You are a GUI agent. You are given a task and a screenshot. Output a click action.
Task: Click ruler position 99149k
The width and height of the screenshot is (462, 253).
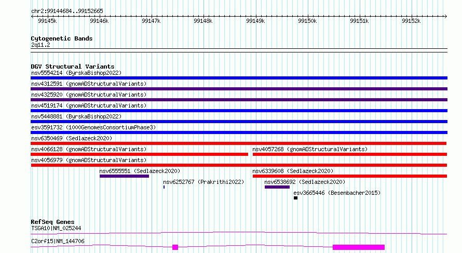coord(255,21)
